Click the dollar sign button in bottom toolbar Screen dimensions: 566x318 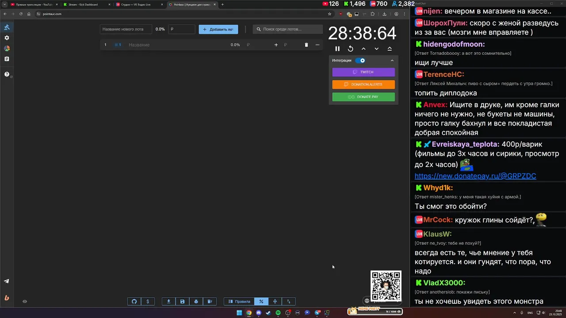pyautogui.click(x=148, y=301)
